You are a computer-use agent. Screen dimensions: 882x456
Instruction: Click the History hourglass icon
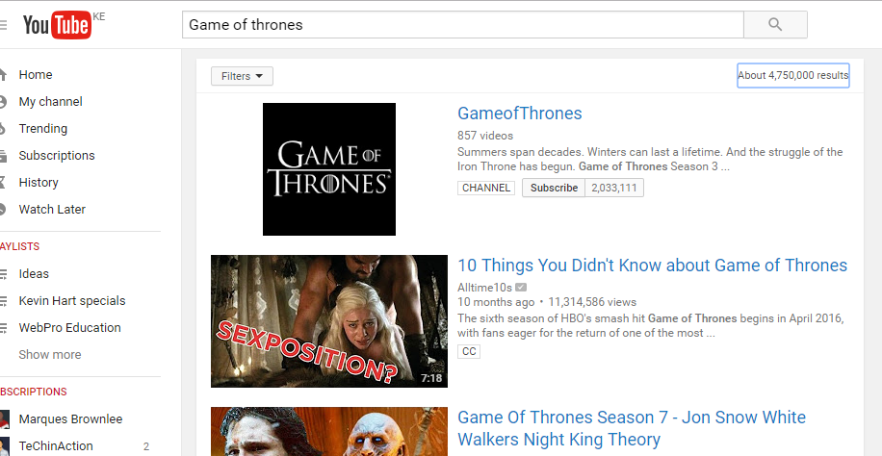[x=4, y=183]
